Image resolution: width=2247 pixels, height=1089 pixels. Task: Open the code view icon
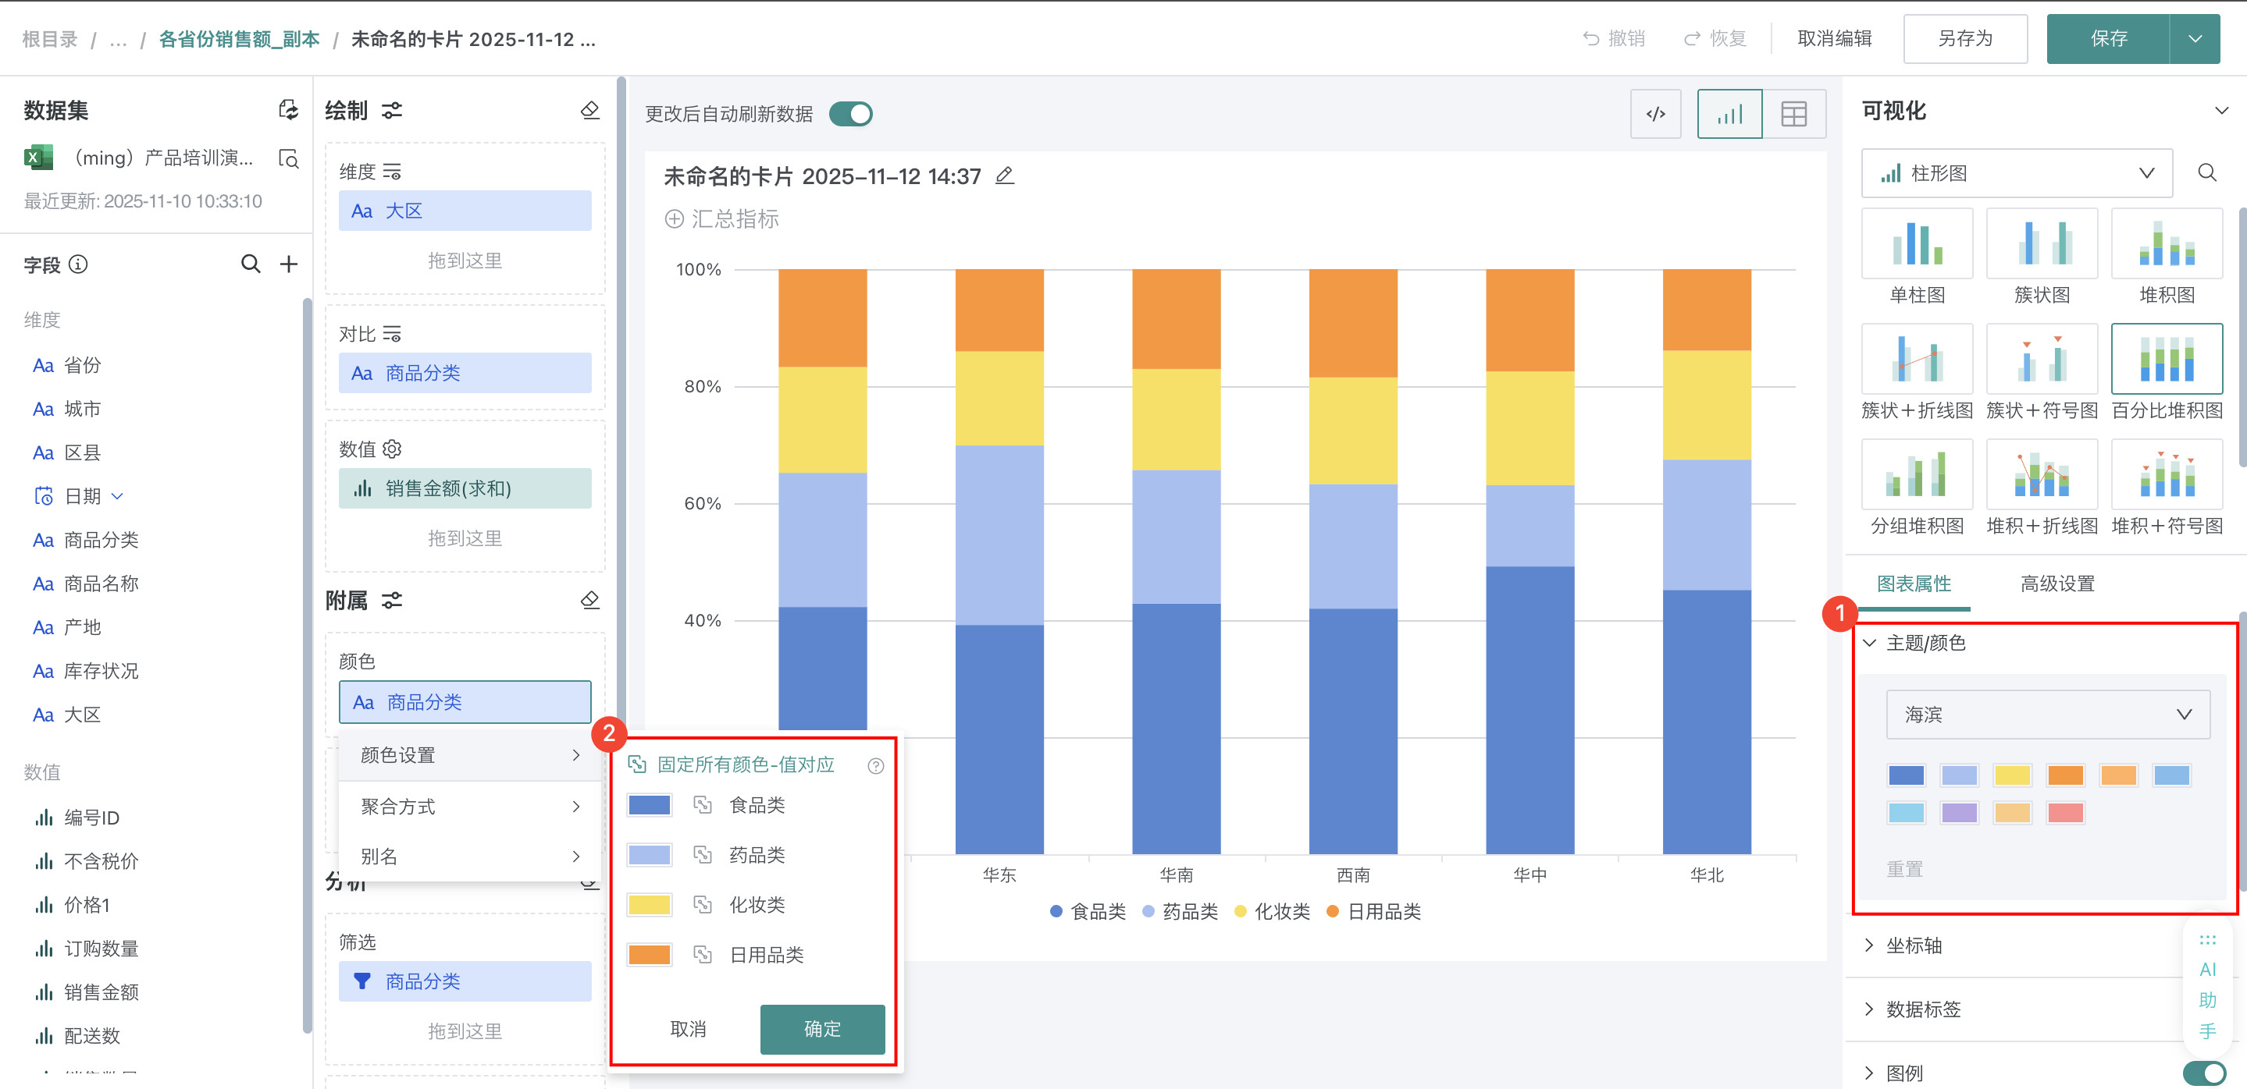pyautogui.click(x=1654, y=114)
